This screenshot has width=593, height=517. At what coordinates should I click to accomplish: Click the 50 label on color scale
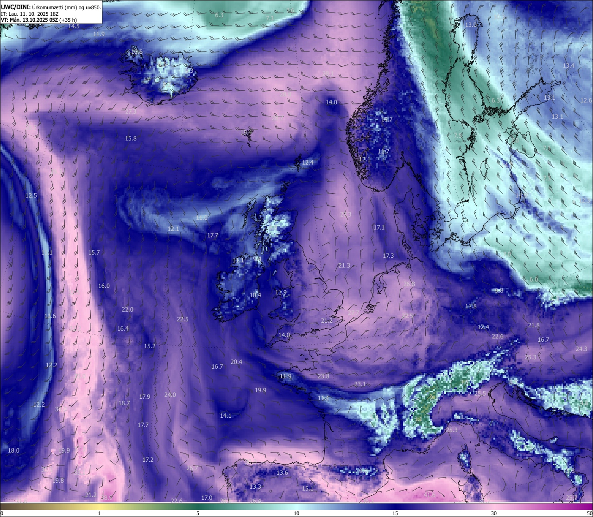click(x=589, y=513)
